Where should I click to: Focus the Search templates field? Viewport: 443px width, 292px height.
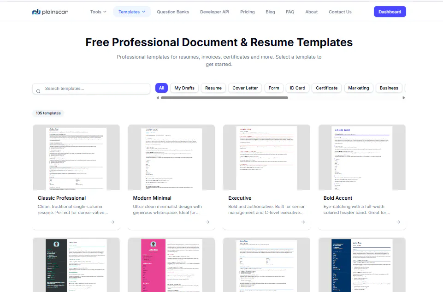[x=91, y=89]
